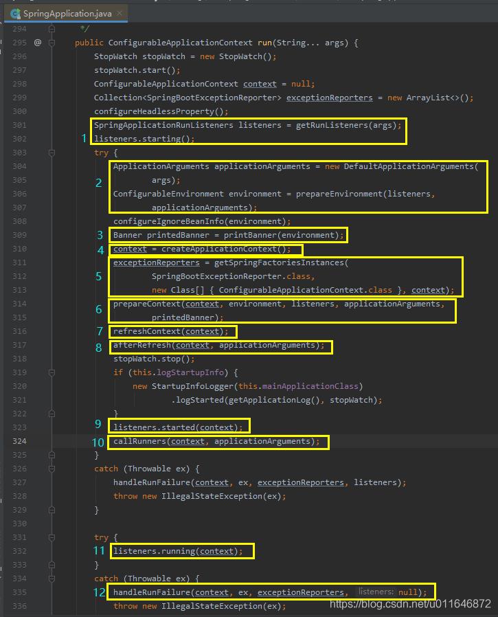498x617 pixels.
Task: Click the Java class icon on the file tab
Action: click(15, 13)
